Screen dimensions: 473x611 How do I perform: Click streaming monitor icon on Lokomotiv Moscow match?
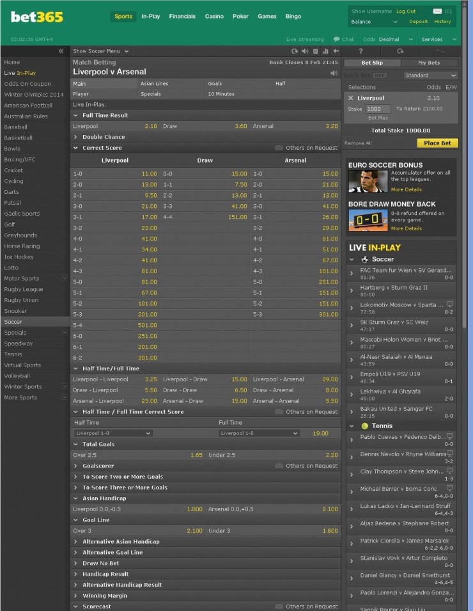[449, 304]
